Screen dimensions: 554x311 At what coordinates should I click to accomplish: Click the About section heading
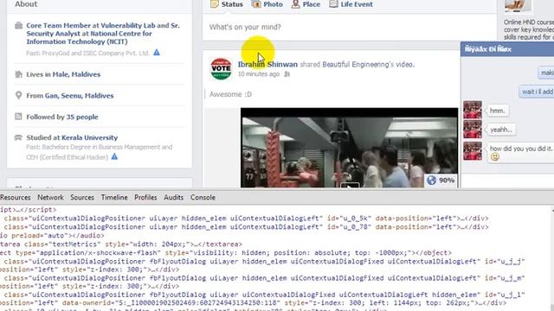pyautogui.click(x=26, y=4)
